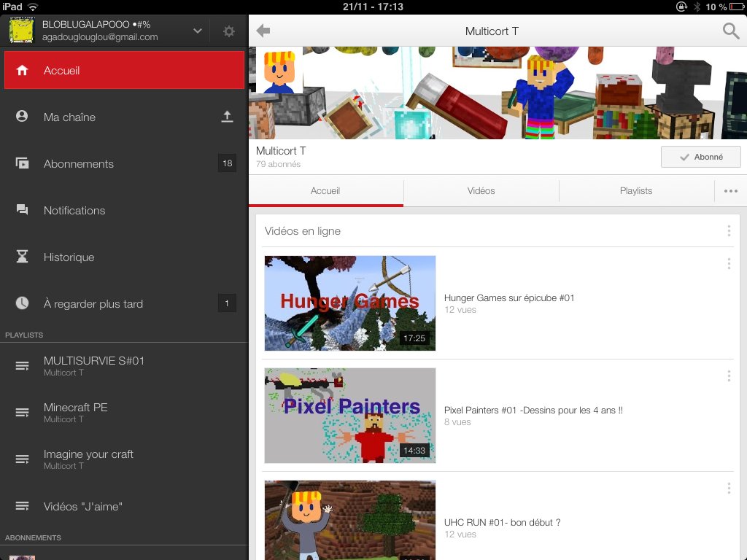Open options menu for UHC RUN video
The width and height of the screenshot is (747, 560).
pos(729,488)
